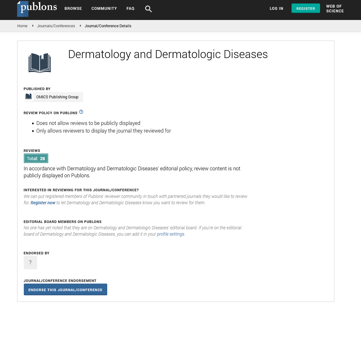Go to Home breadcrumb
Image resolution: width=361 pixels, height=340 pixels.
pos(22,26)
